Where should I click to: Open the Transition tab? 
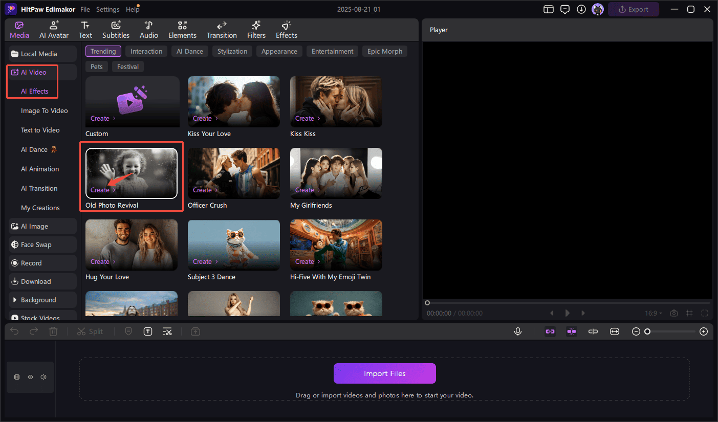point(222,30)
